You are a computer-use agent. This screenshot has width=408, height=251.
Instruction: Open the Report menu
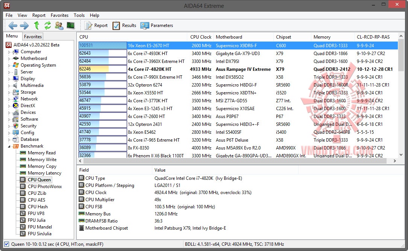click(39, 15)
